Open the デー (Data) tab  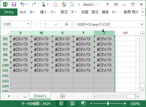click(74, 12)
